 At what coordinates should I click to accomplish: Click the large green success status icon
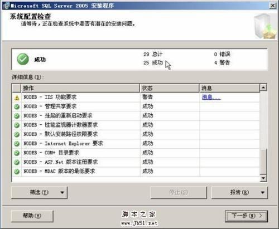click(x=23, y=59)
